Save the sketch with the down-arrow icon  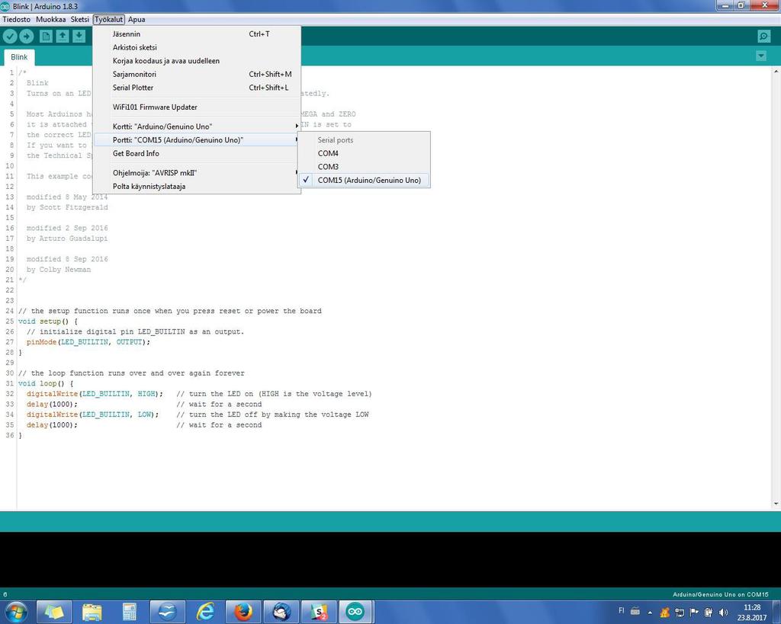[x=79, y=37]
